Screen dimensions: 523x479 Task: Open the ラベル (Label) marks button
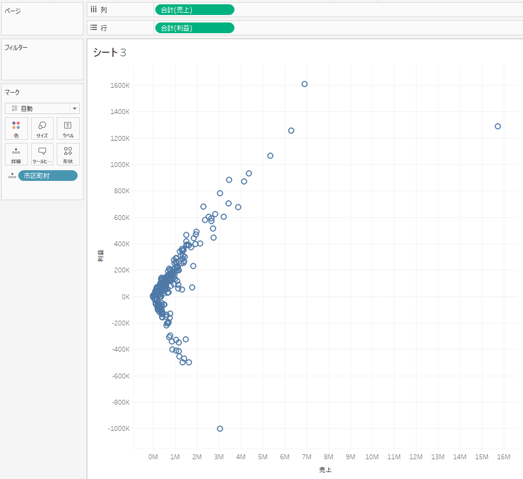[x=68, y=128]
